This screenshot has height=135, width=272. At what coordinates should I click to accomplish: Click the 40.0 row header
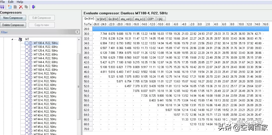point(88,57)
